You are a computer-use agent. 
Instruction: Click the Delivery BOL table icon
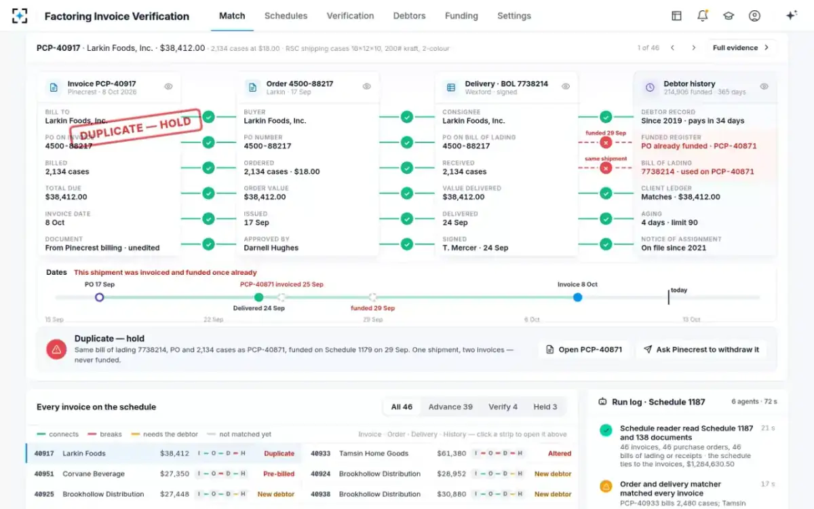451,88
